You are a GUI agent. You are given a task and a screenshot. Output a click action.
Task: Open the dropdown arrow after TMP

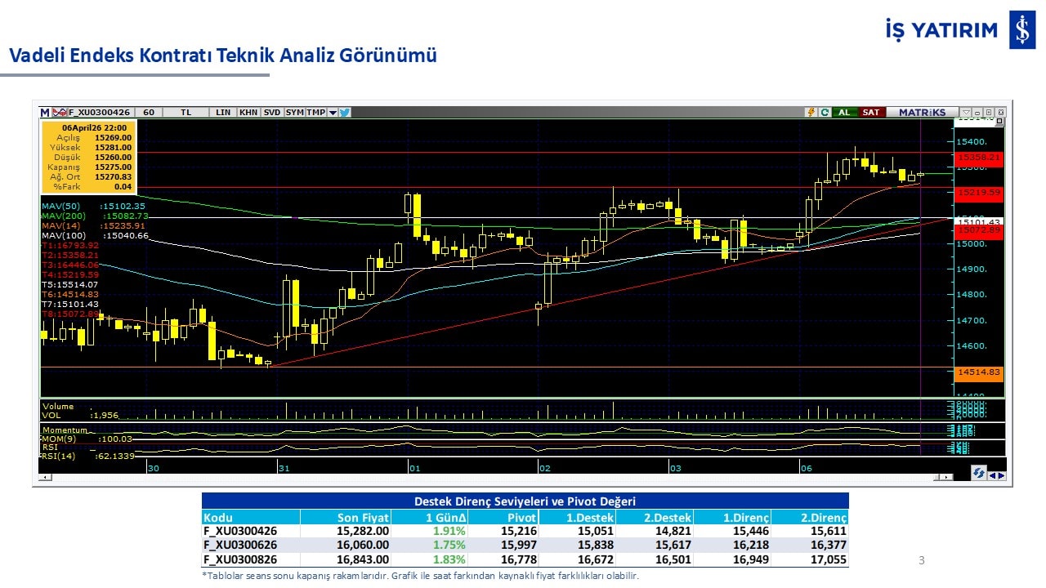[x=333, y=113]
